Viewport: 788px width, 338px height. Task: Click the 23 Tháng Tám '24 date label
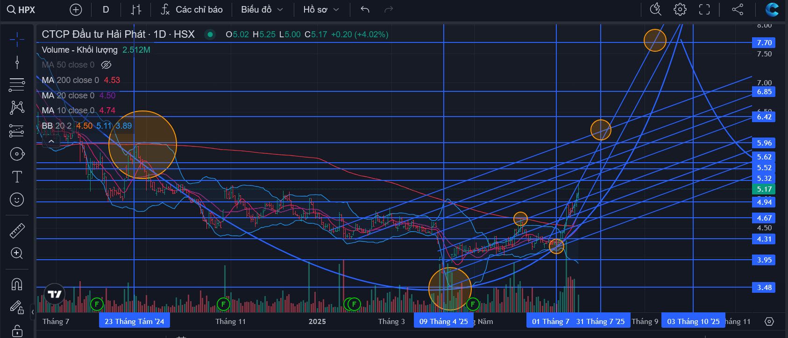135,321
